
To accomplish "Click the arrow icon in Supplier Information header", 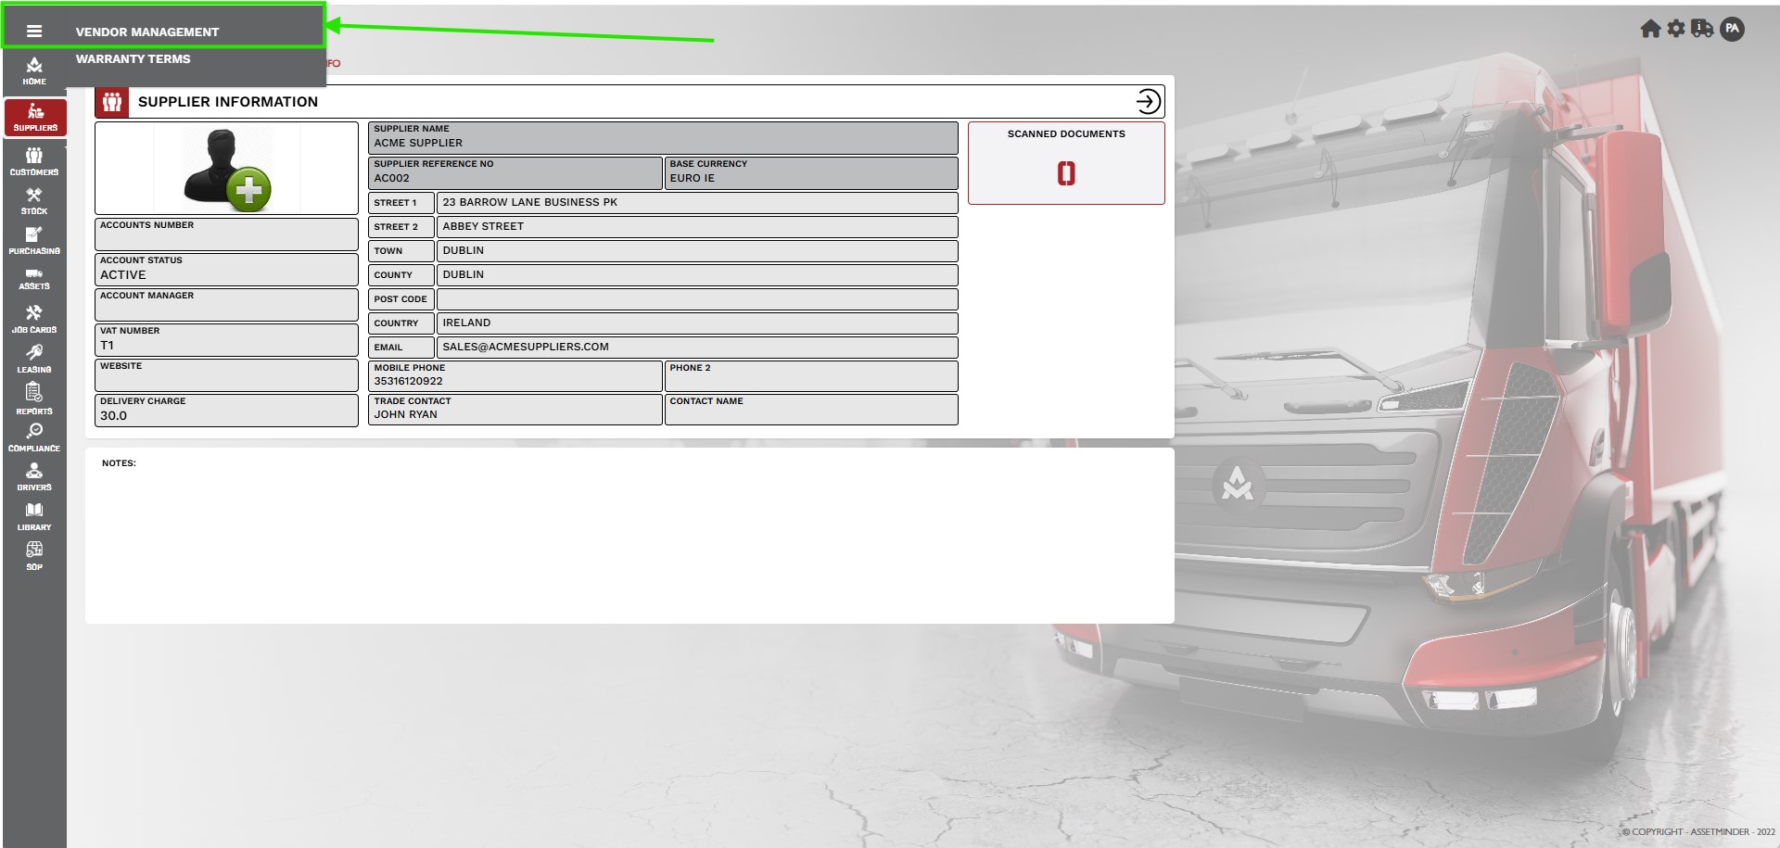I will point(1148,101).
